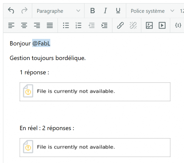
Task: Increase indent of the paragraph
Action: [104, 25]
